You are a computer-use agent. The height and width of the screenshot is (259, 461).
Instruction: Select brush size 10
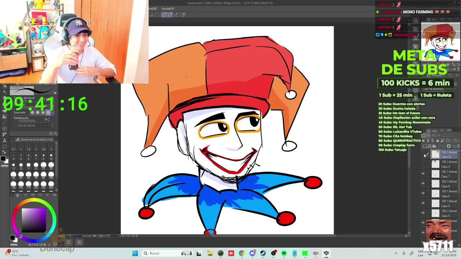[51, 157]
